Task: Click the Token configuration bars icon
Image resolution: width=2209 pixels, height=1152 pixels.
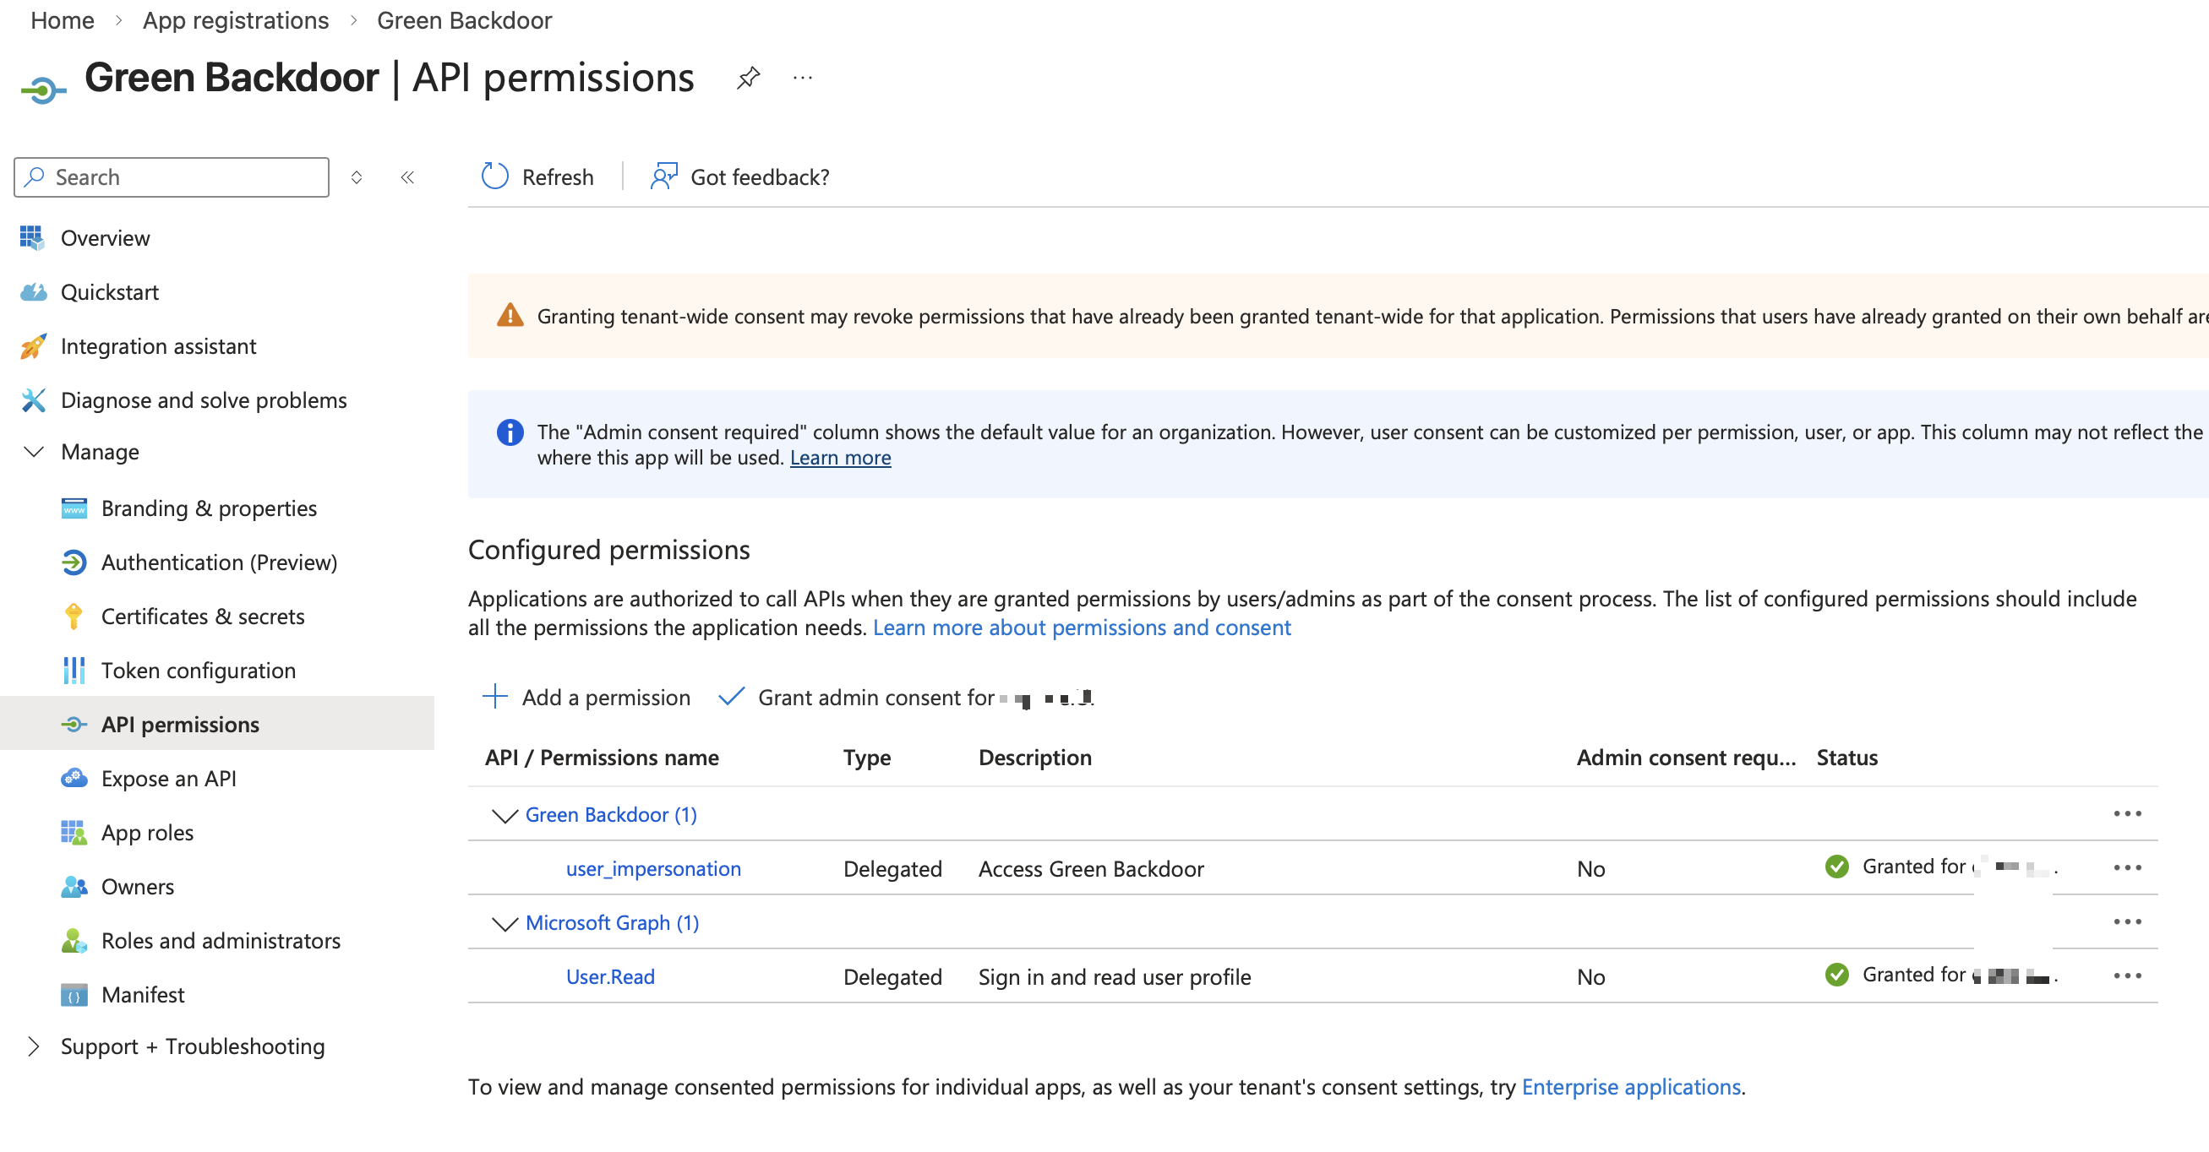Action: coord(74,671)
